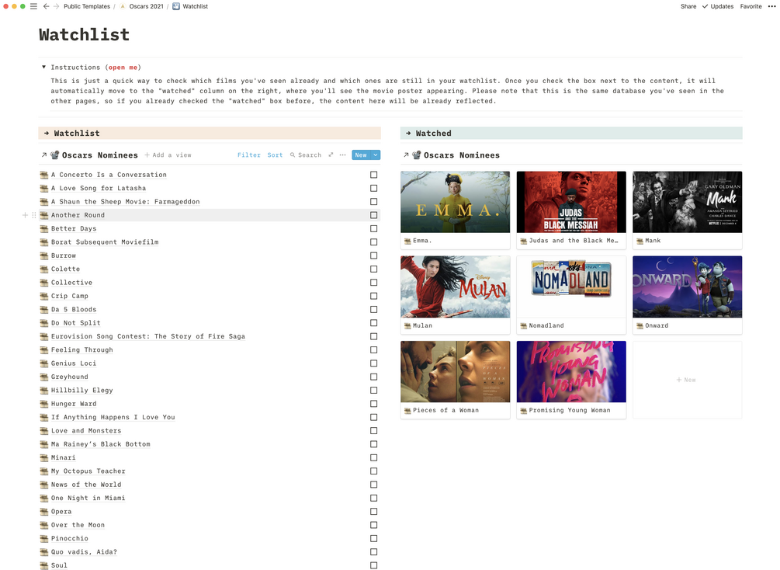Click the Watchlist breadcrumb
The image size is (780, 570).
point(195,6)
